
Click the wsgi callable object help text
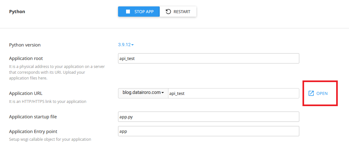(50, 139)
